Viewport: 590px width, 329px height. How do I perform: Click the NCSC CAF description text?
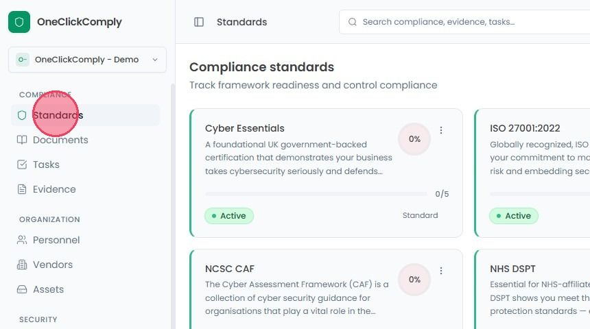(x=297, y=297)
